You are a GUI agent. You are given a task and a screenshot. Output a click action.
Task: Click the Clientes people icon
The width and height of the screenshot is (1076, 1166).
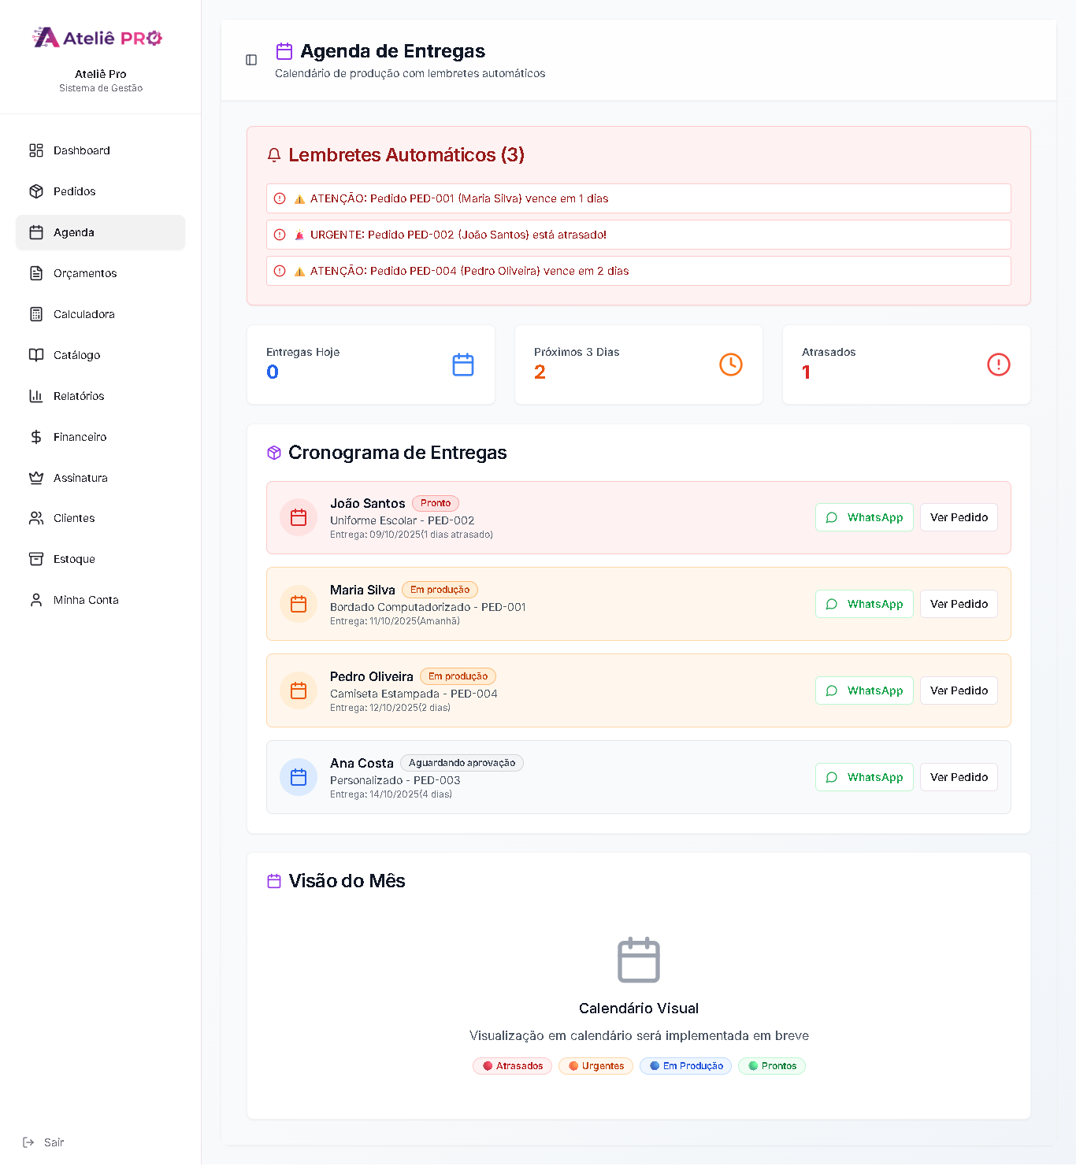[36, 518]
